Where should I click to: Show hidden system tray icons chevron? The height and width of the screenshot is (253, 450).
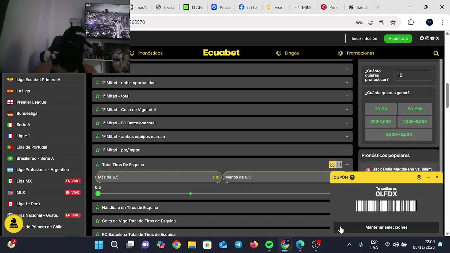[x=349, y=245]
